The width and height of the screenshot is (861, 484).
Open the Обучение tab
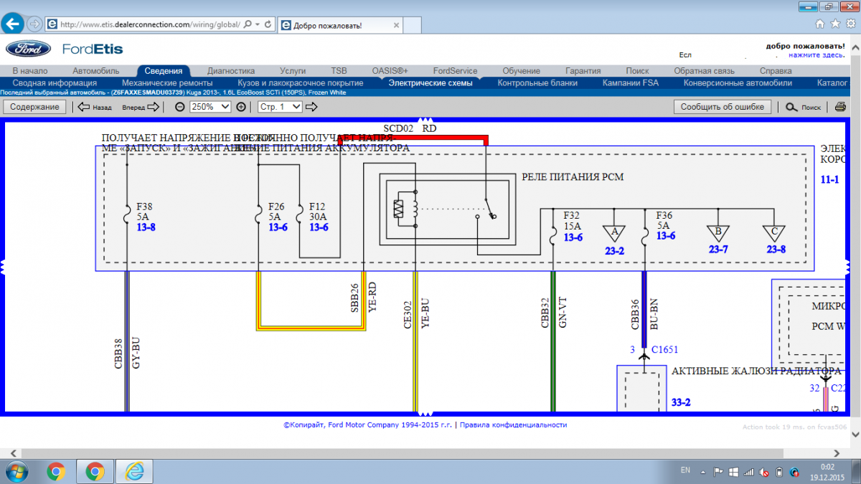pyautogui.click(x=522, y=71)
